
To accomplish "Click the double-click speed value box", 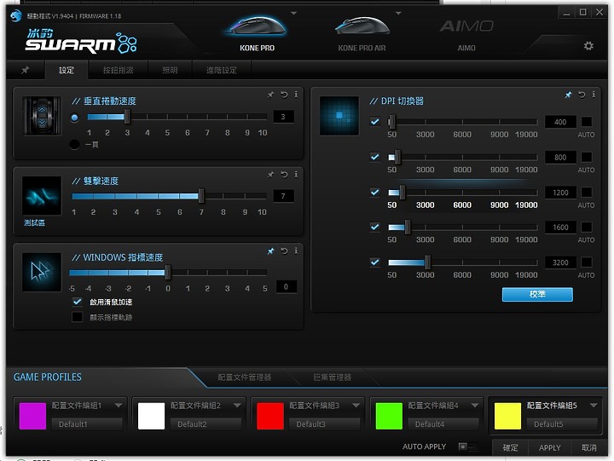I will coord(283,196).
